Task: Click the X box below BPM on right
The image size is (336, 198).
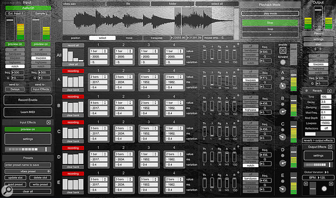Action: point(331,184)
